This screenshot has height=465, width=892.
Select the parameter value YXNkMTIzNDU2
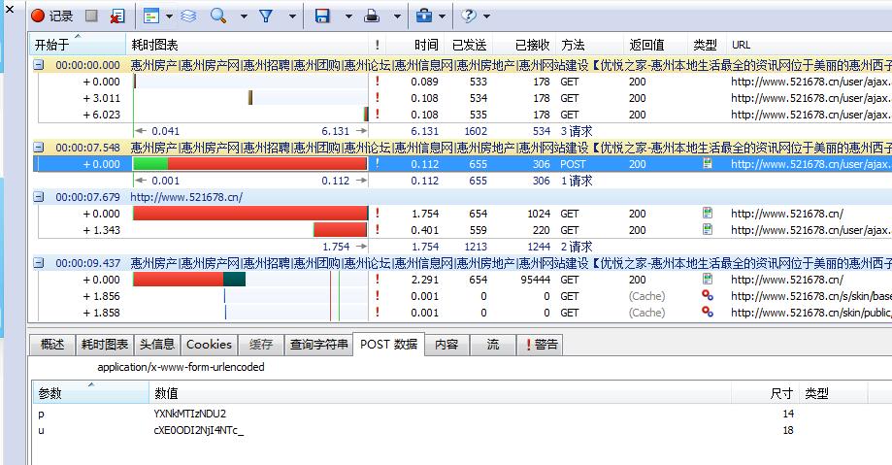pyautogui.click(x=190, y=414)
